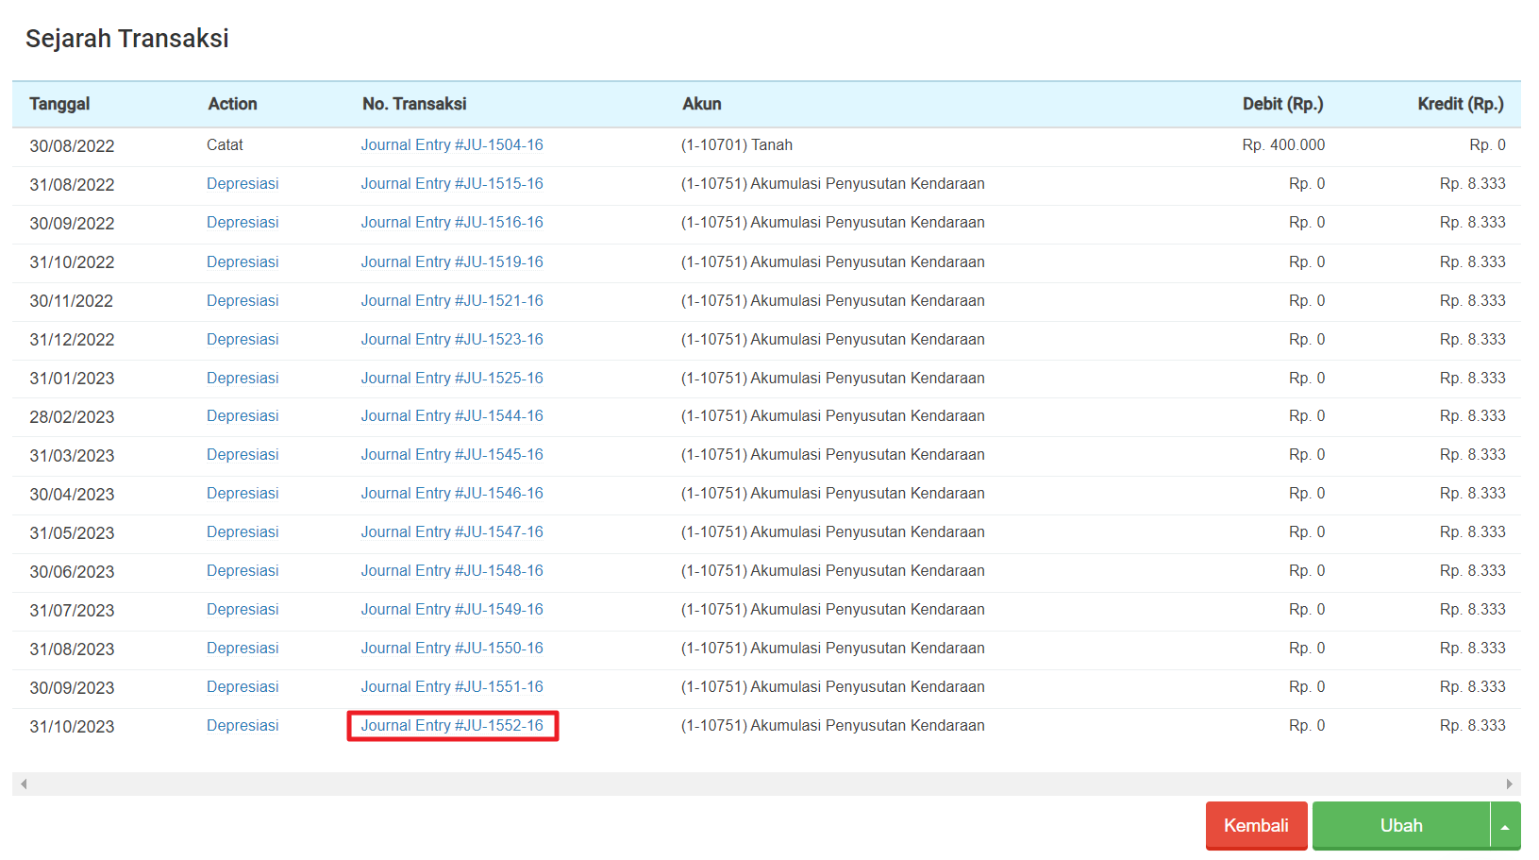Click the Akun column header
The width and height of the screenshot is (1539, 860).
pyautogui.click(x=702, y=104)
